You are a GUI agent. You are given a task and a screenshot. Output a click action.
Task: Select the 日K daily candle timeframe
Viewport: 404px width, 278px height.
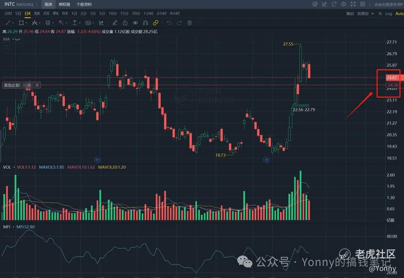click(28, 13)
